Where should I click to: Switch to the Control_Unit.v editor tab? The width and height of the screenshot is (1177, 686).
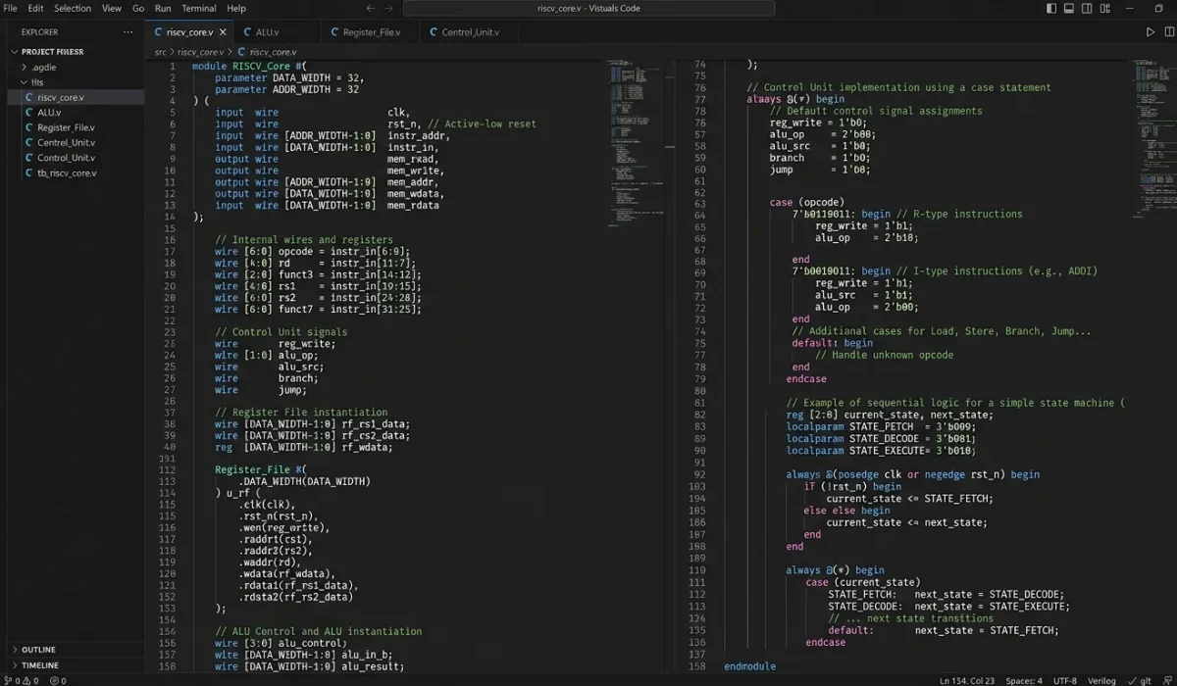(x=471, y=32)
